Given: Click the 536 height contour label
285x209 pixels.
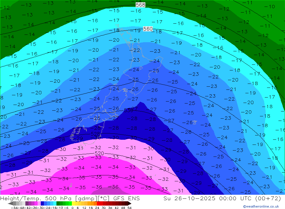Looking at the screenshot, I should [x=128, y=110].
